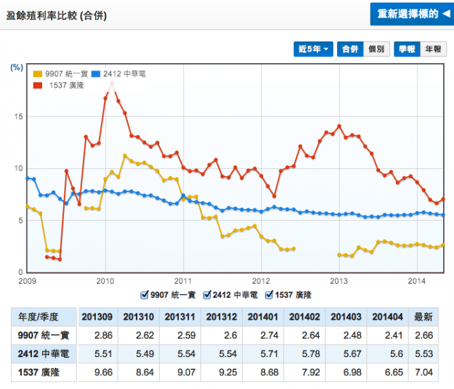Click the red 1537 legend square in chart

tap(38, 85)
